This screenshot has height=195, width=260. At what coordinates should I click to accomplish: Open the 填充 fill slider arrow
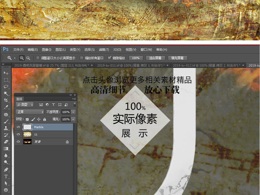tap(73, 119)
